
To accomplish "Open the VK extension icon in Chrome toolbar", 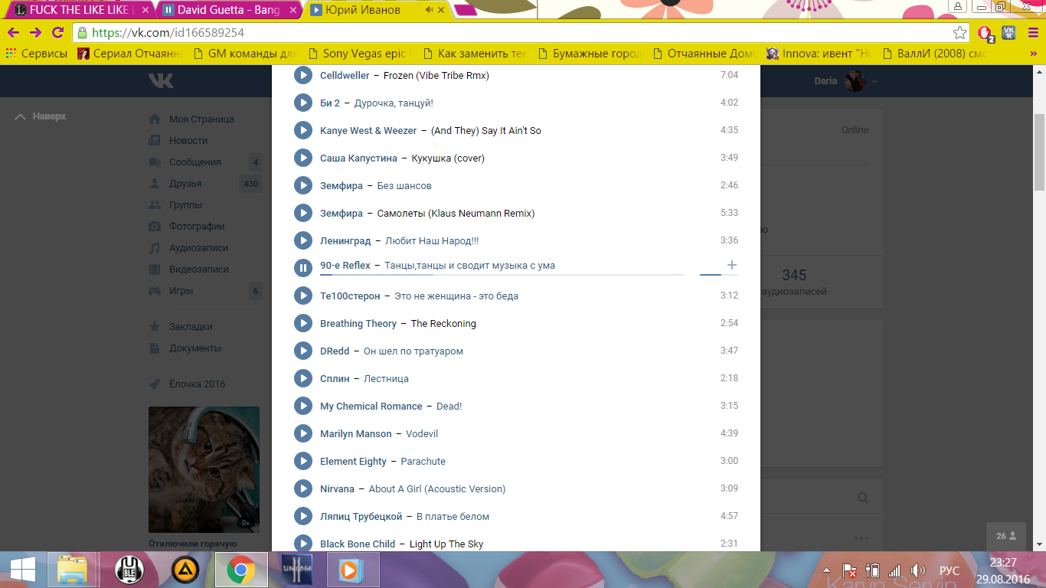I will tap(1009, 33).
